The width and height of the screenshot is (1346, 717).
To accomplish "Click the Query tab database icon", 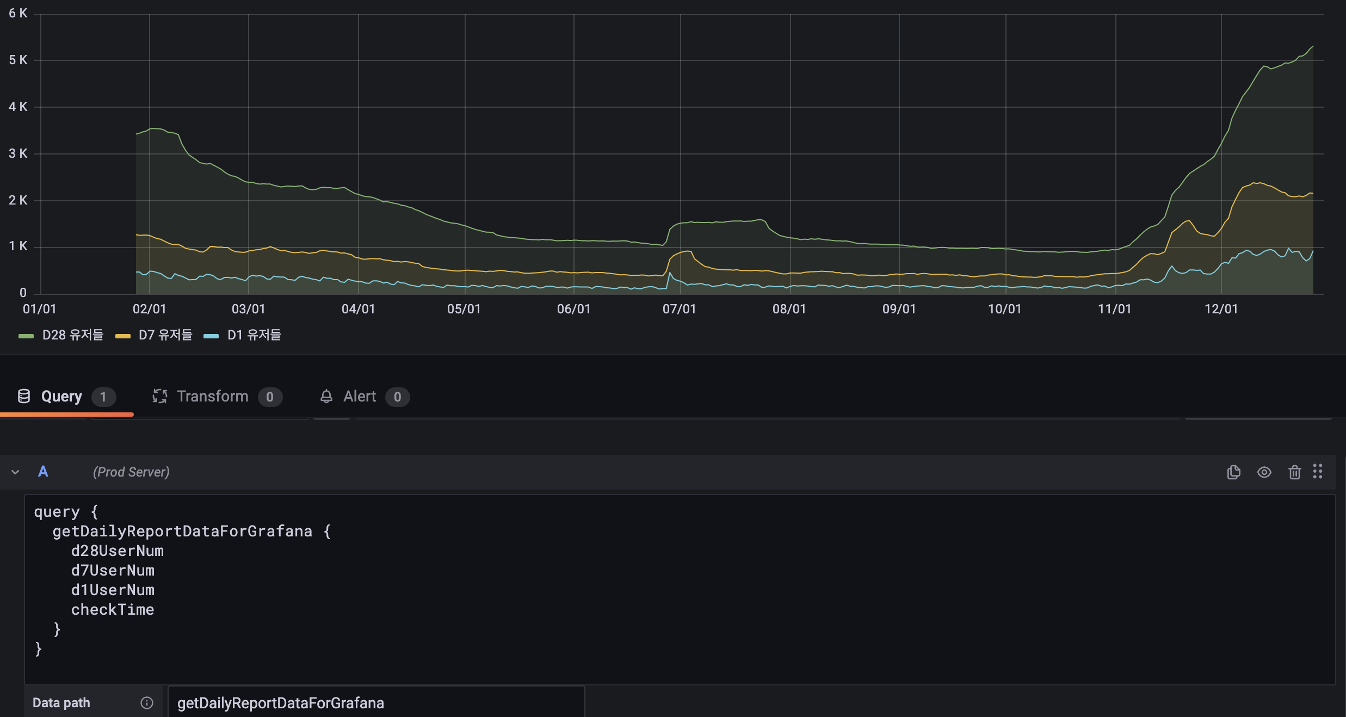I will click(x=24, y=396).
